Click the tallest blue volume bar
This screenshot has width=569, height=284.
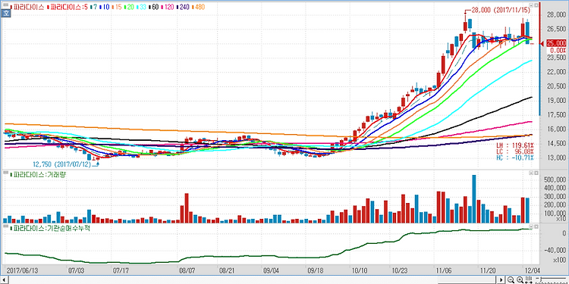click(x=474, y=199)
